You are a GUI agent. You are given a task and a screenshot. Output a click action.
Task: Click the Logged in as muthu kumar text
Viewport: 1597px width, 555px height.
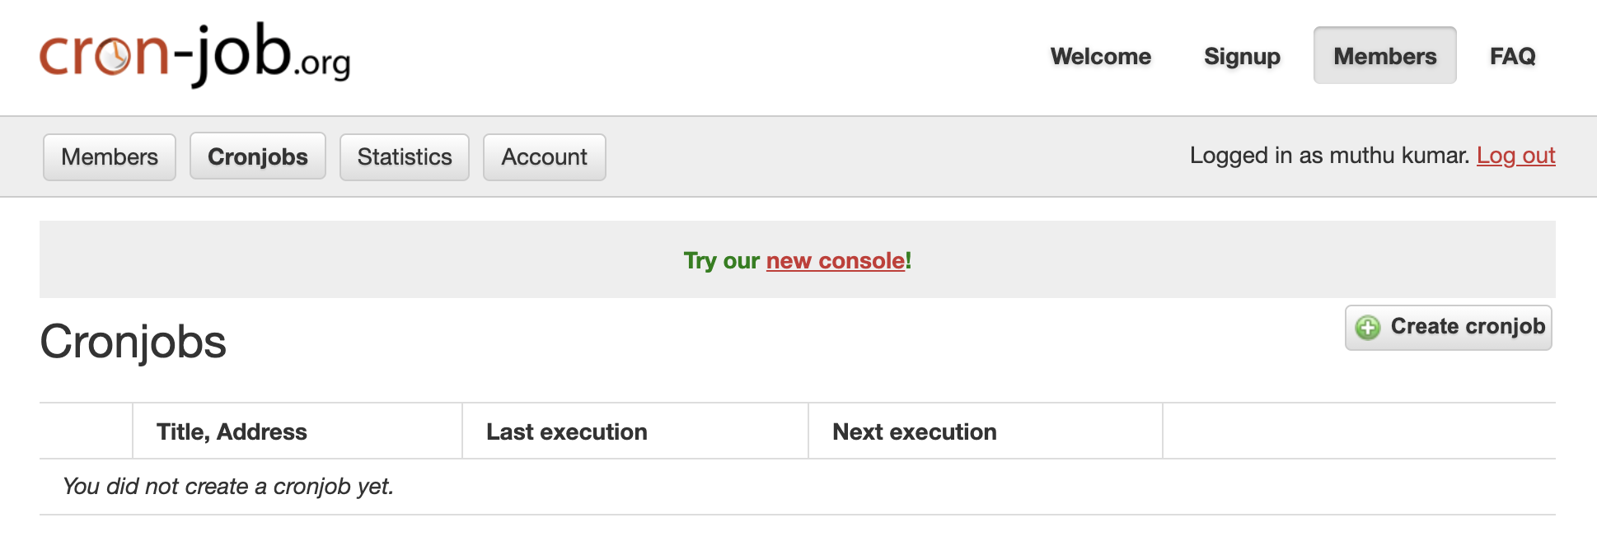(1328, 156)
